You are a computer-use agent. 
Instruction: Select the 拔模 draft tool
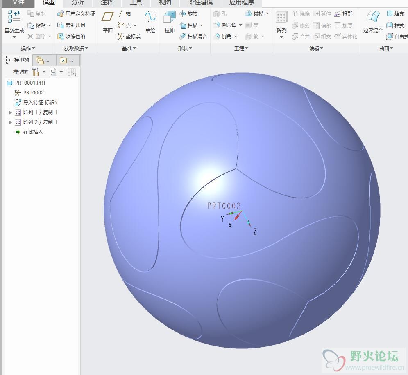pos(254,13)
